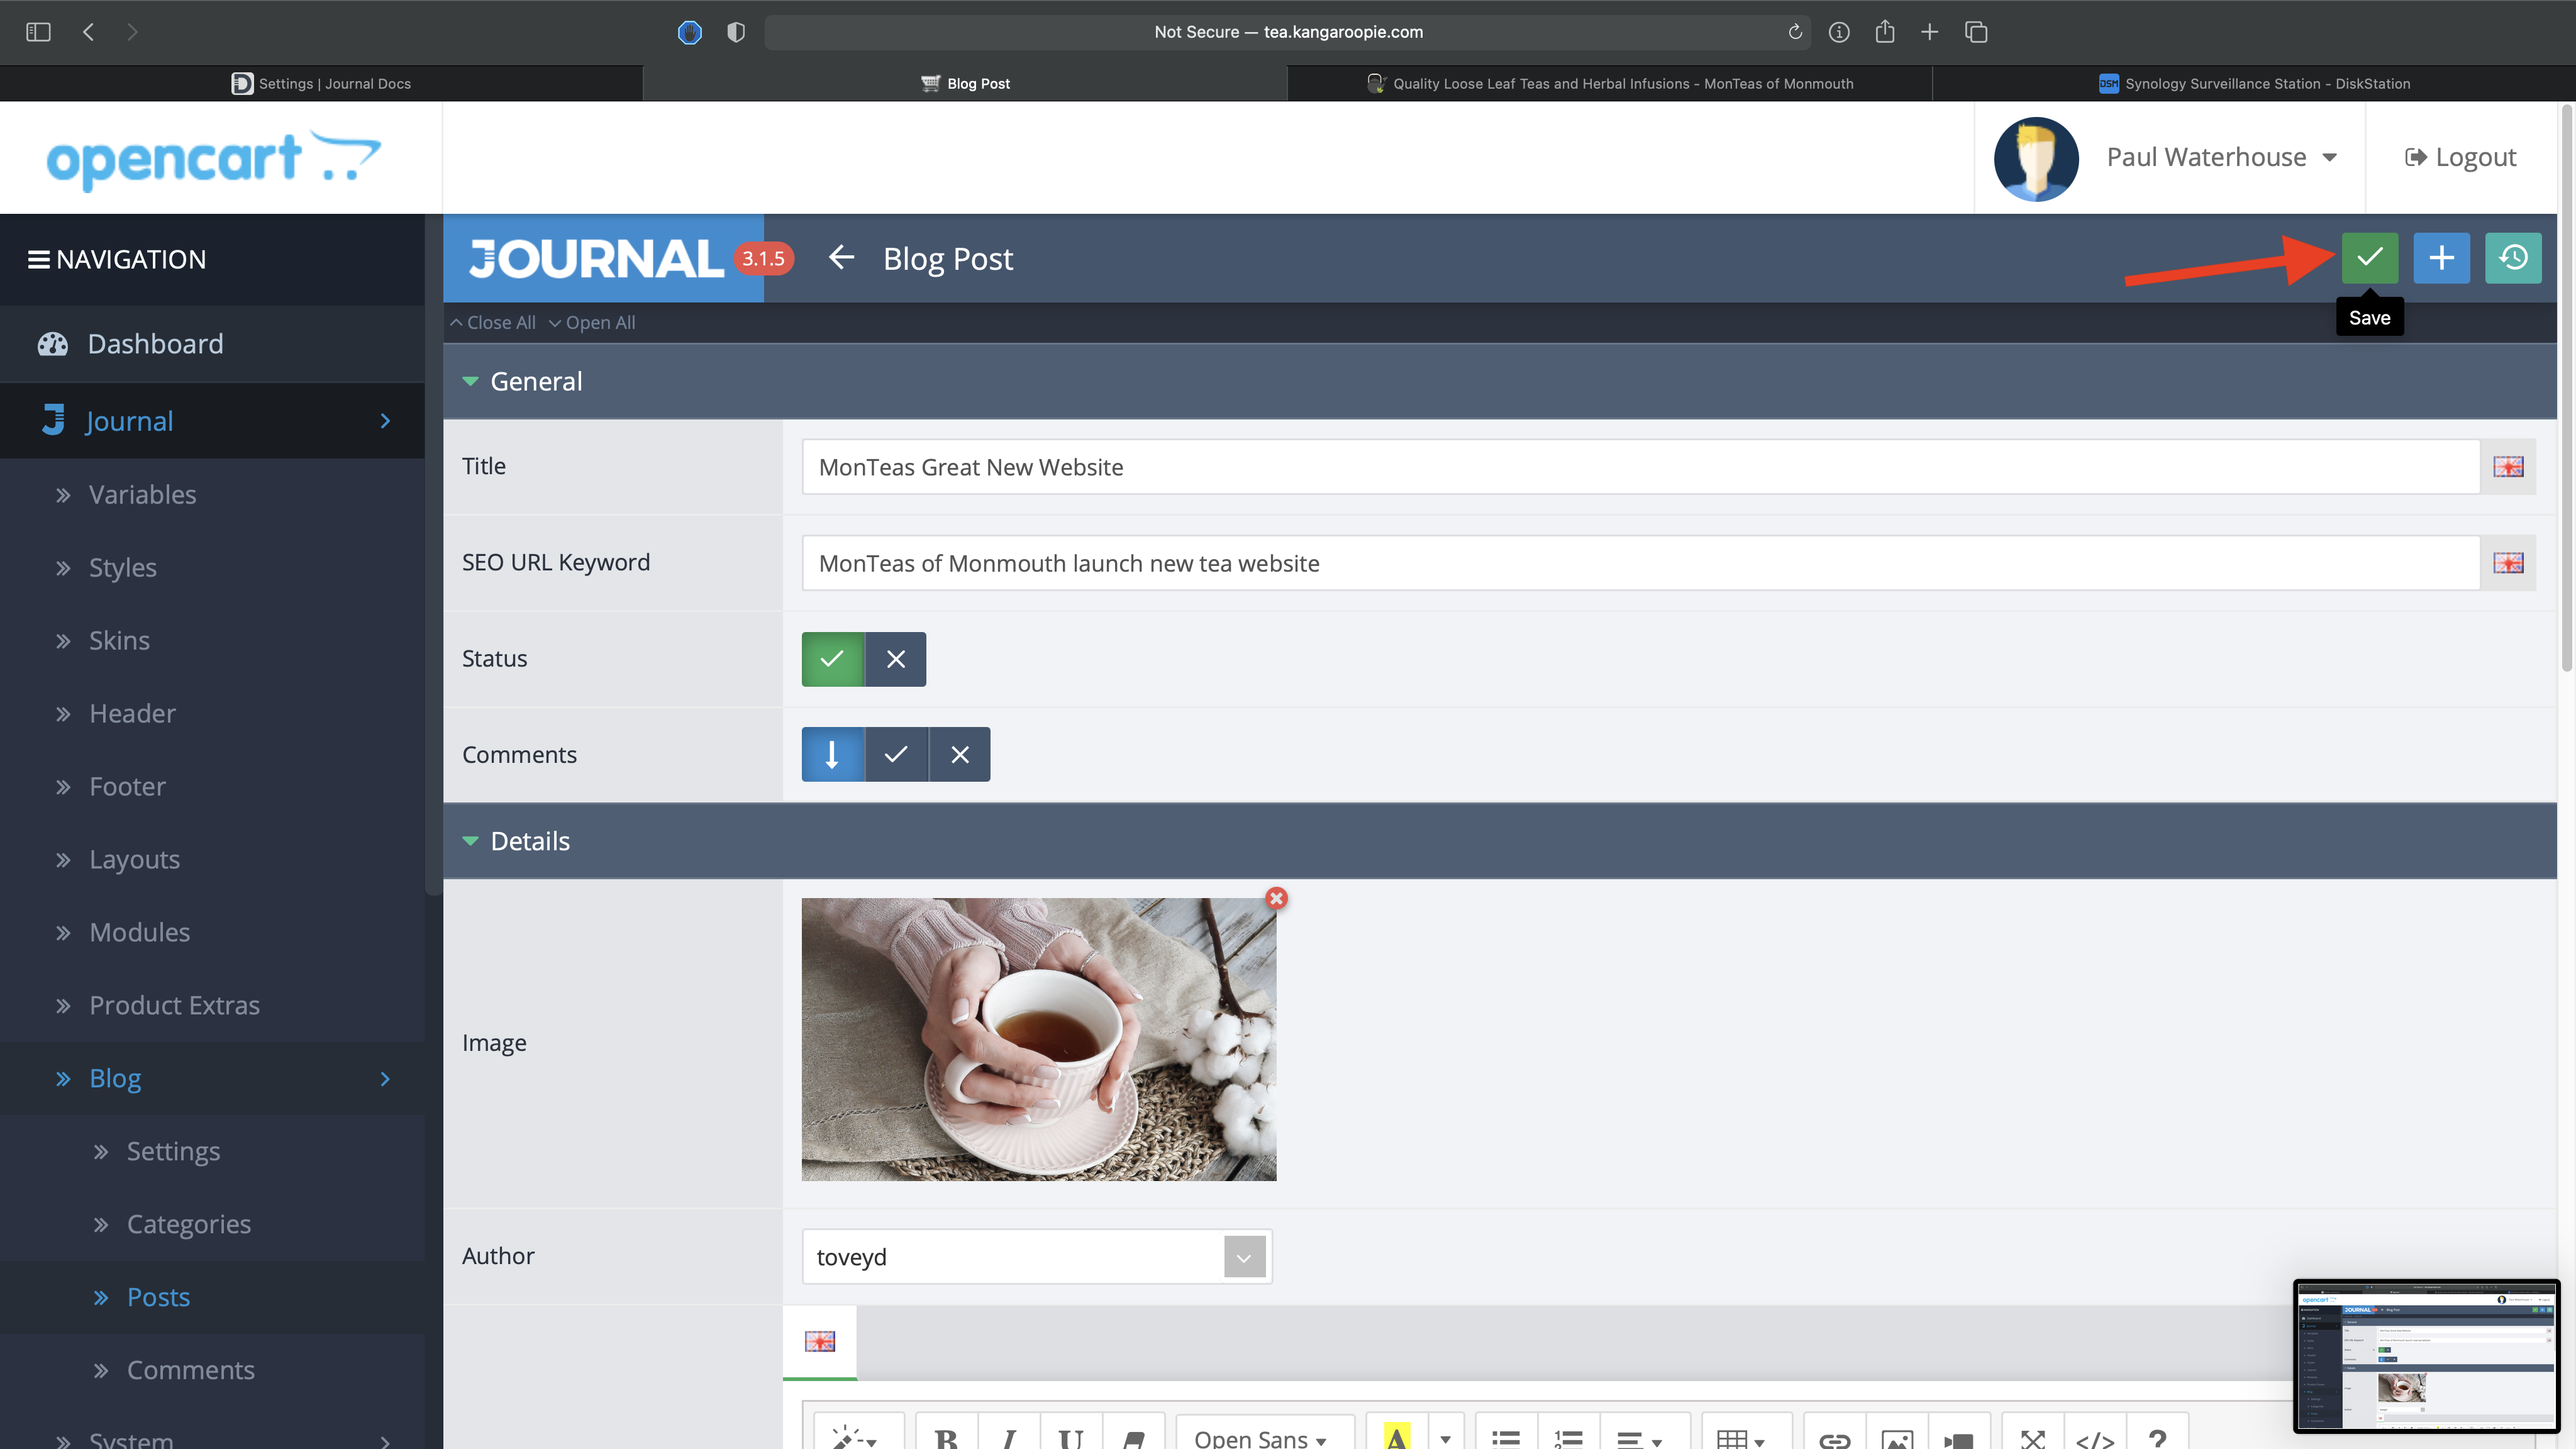Viewport: 2576px width, 1449px height.
Task: Click the green Save checkmark button
Action: (x=2369, y=258)
